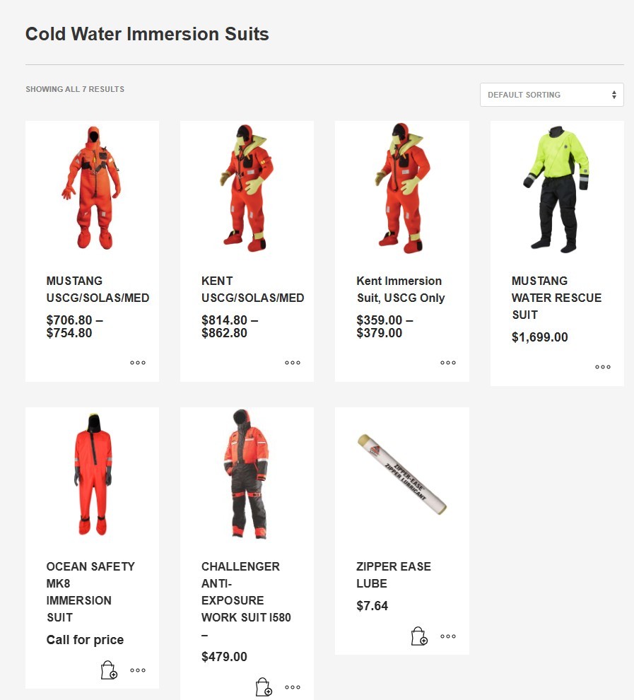Open the Default Sorting dropdown
The image size is (634, 700).
[x=552, y=95]
